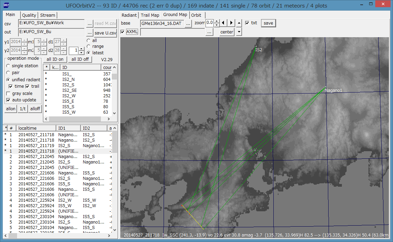Browse for csv input folder

click(x=89, y=24)
